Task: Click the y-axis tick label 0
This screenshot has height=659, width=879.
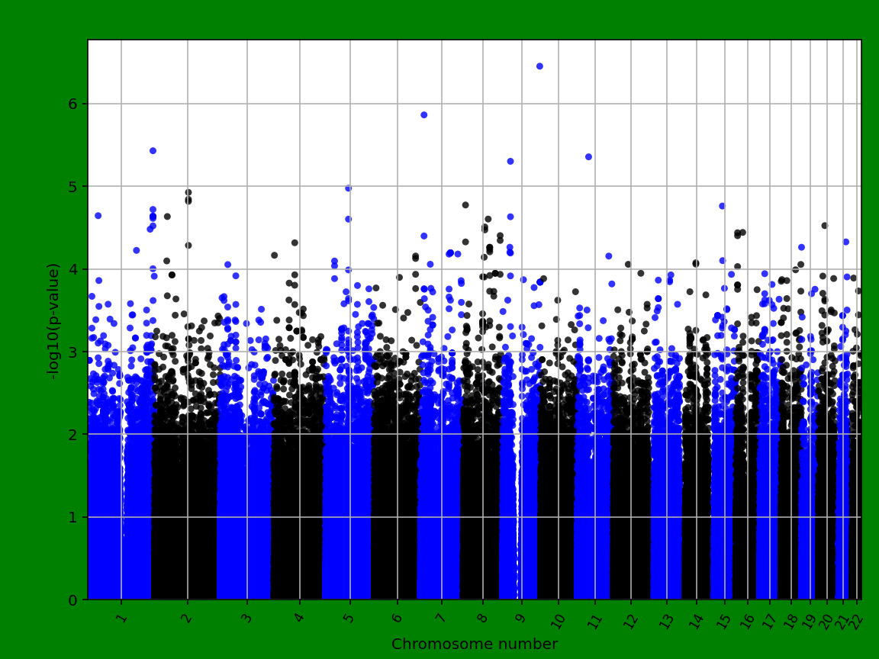Action: tap(72, 600)
